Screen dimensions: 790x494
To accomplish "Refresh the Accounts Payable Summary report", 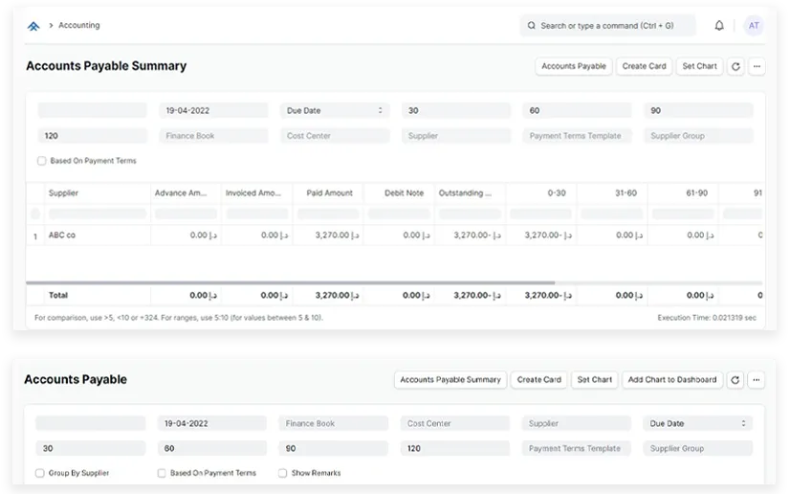I will (735, 66).
